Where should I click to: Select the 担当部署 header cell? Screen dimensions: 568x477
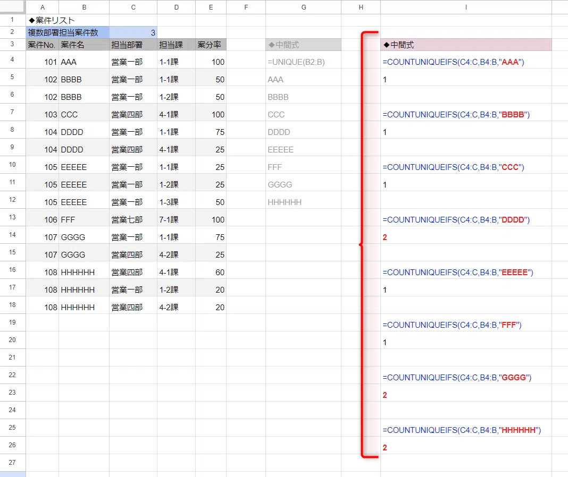point(133,45)
